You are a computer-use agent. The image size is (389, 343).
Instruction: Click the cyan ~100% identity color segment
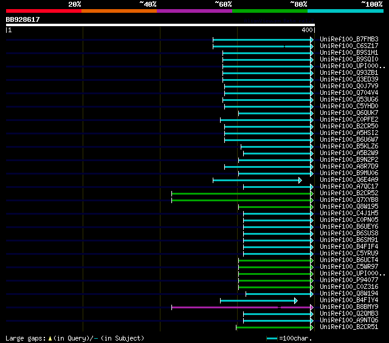click(346, 11)
